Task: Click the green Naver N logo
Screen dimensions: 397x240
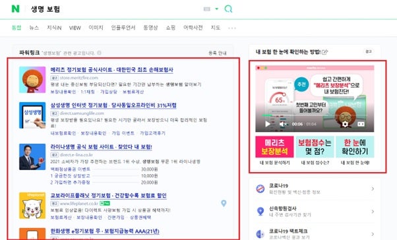Action: click(15, 9)
